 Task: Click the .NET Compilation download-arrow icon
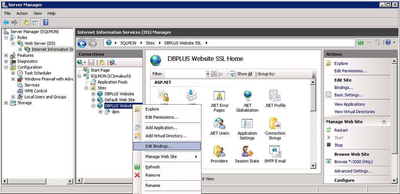(x=191, y=96)
